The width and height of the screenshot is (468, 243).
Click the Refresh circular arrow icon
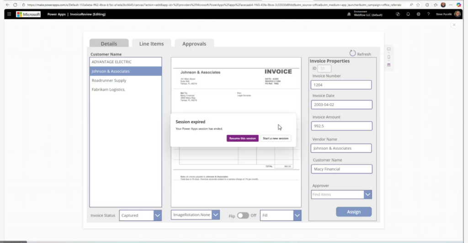tap(352, 53)
